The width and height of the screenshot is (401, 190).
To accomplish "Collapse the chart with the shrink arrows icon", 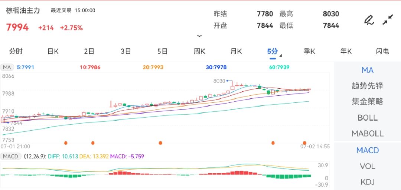I will 388,20.
